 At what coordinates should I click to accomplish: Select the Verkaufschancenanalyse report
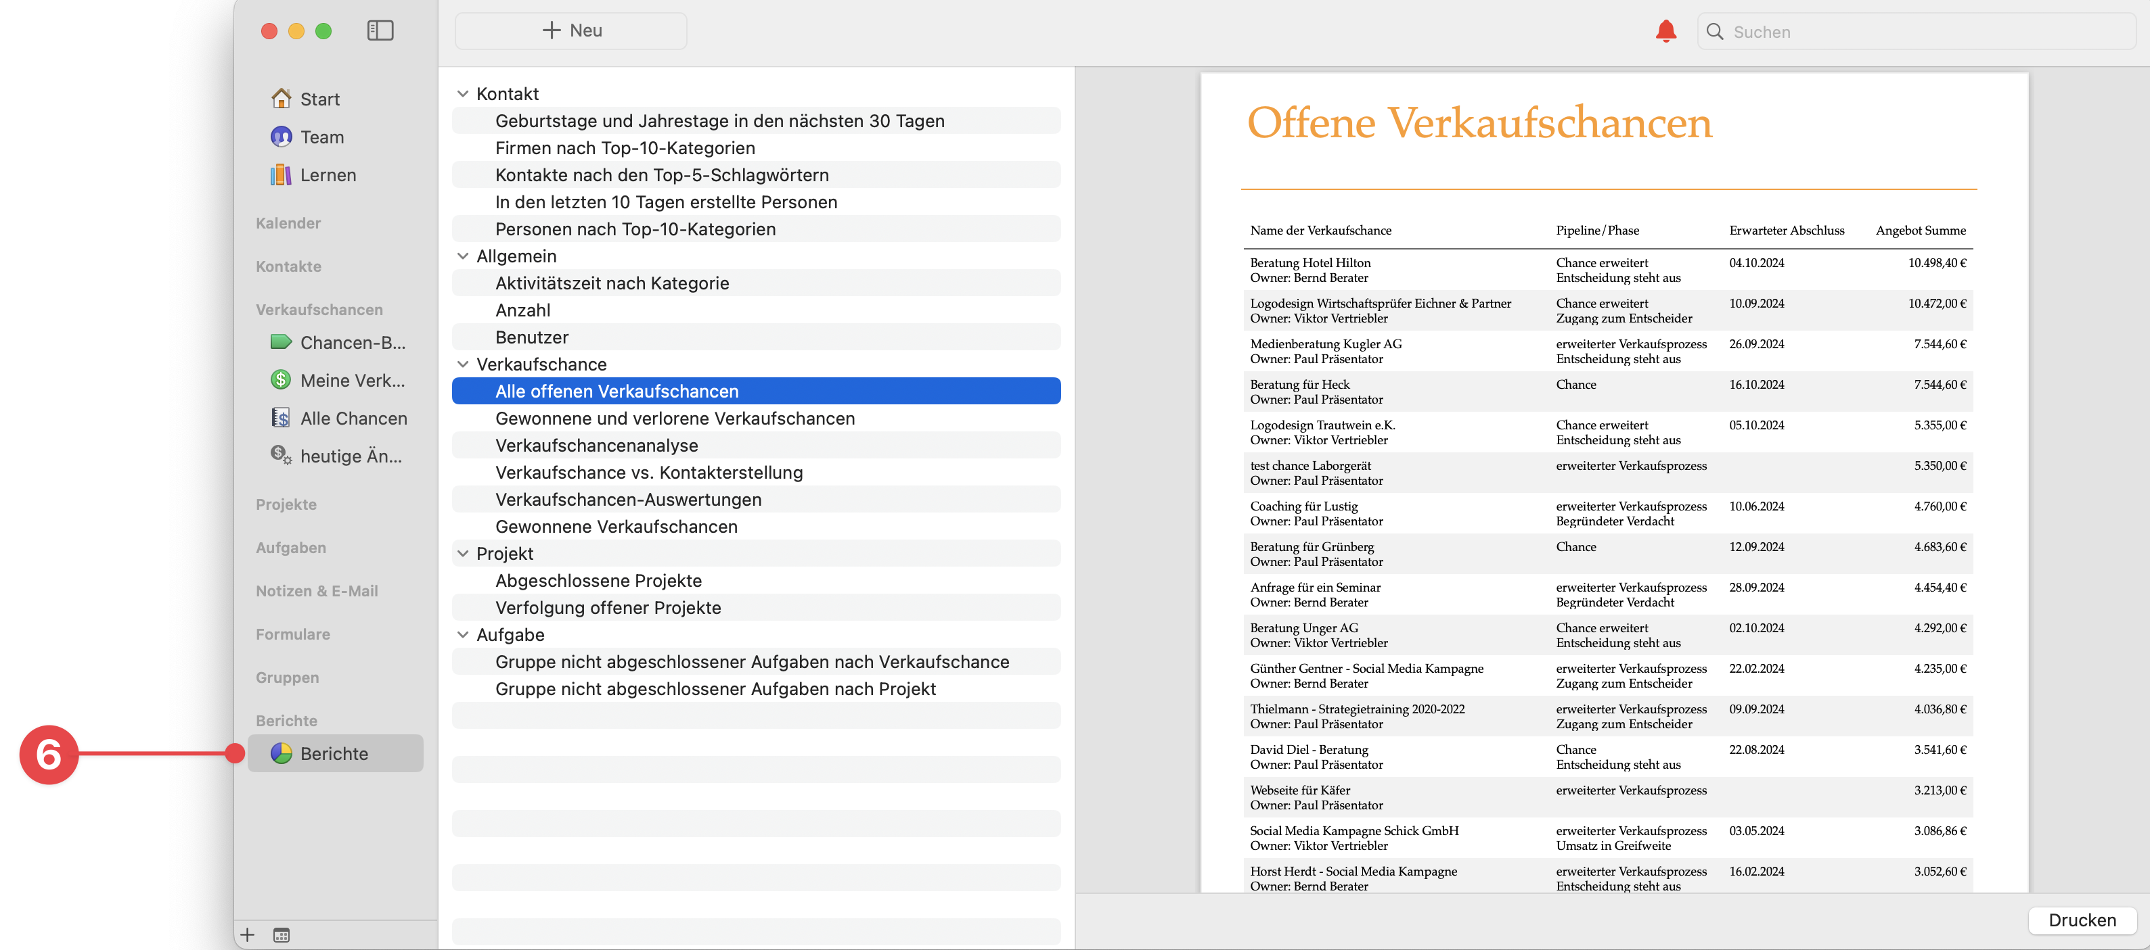tap(756, 446)
